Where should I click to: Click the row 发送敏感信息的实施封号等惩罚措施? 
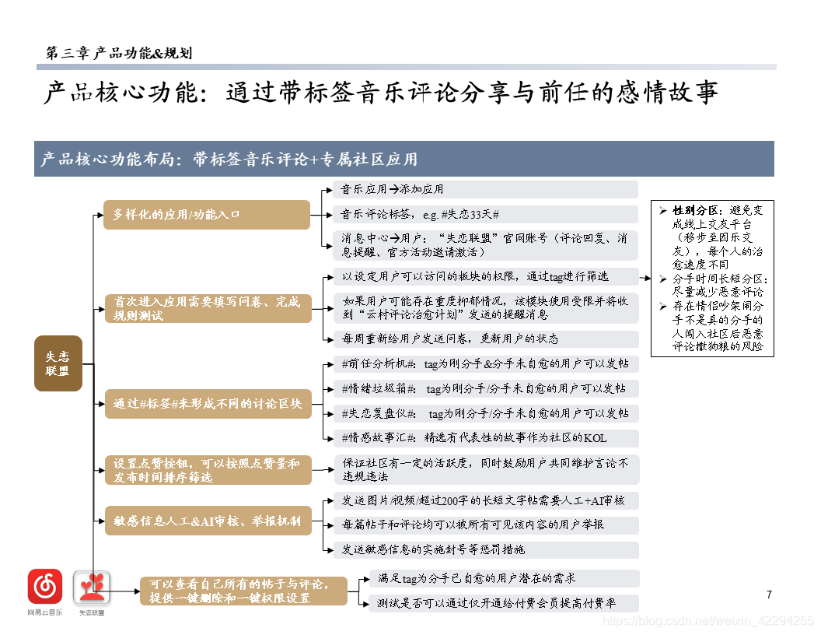[x=486, y=549]
